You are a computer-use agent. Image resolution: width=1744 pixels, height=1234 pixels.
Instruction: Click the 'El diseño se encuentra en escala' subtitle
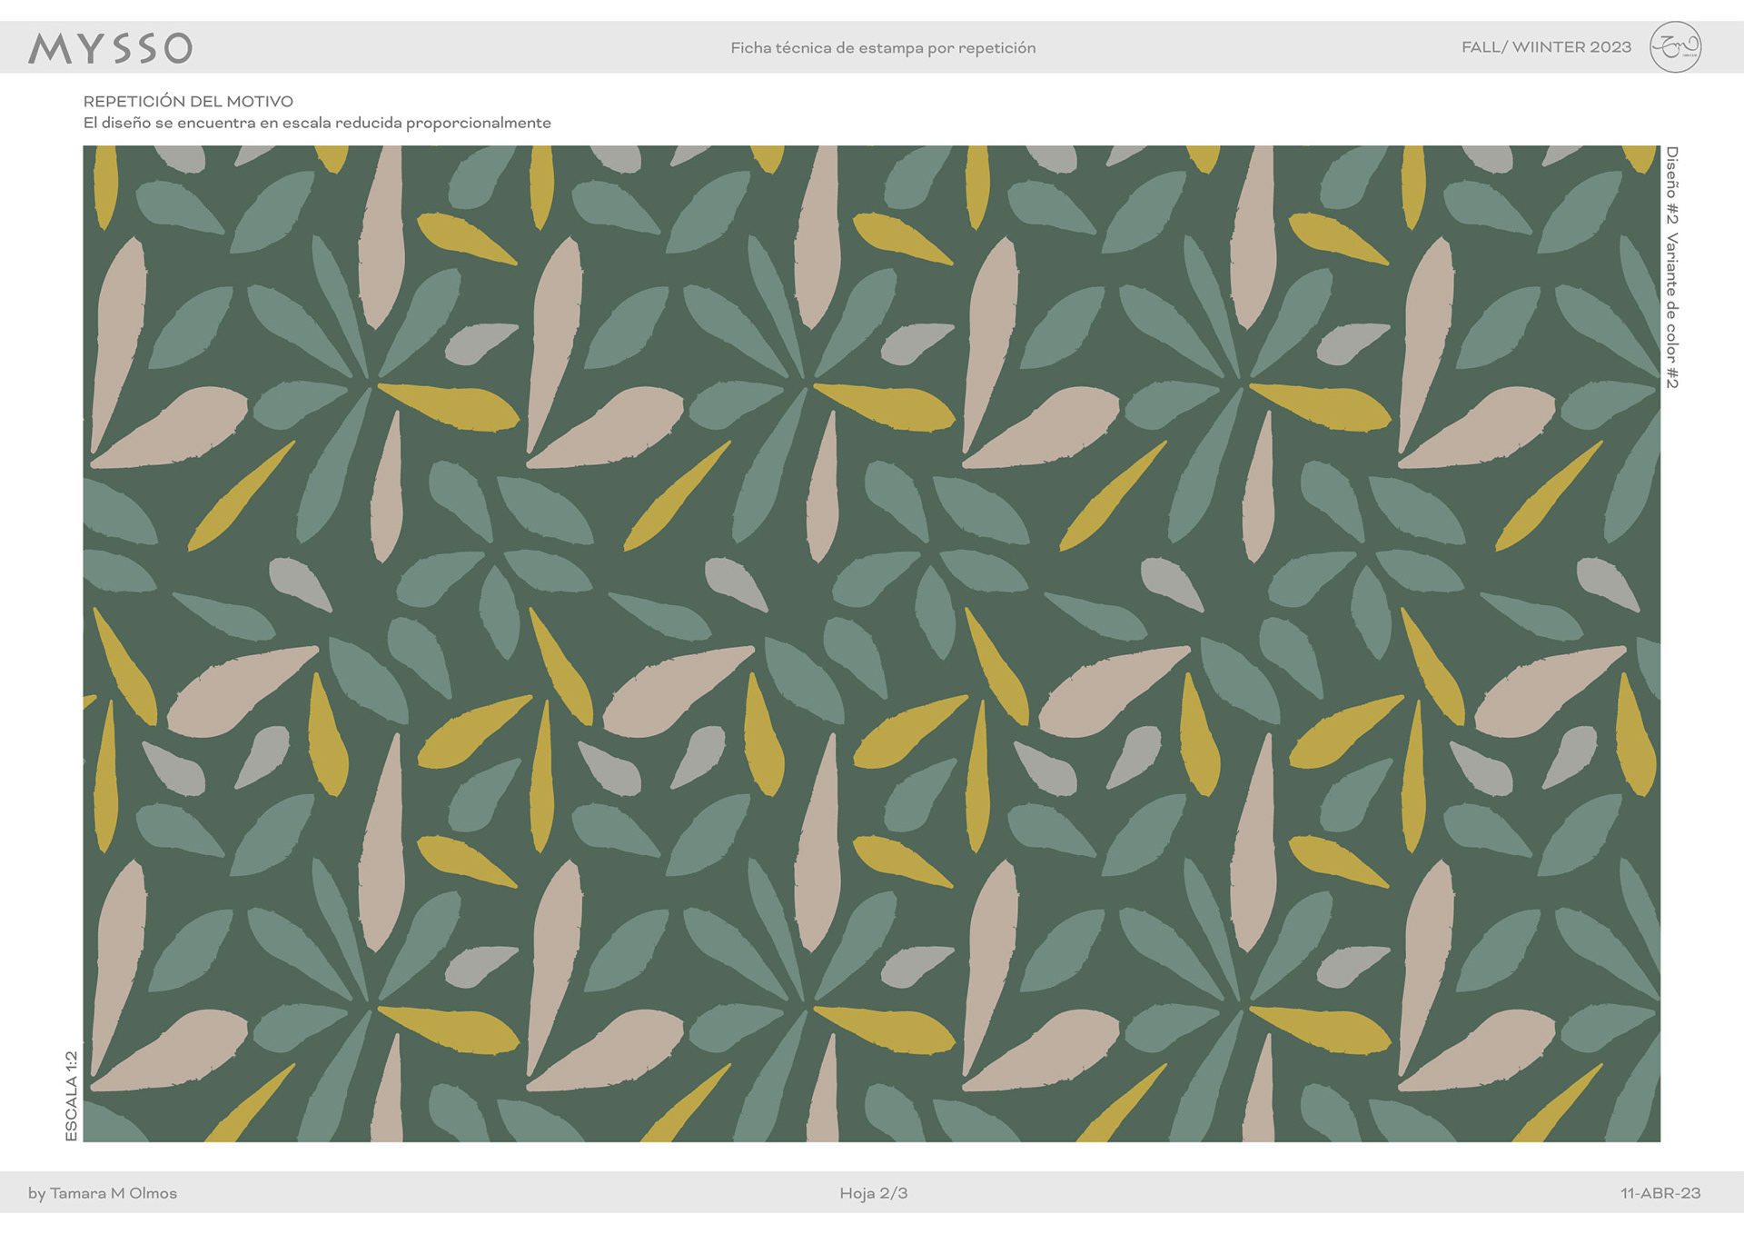tap(317, 123)
